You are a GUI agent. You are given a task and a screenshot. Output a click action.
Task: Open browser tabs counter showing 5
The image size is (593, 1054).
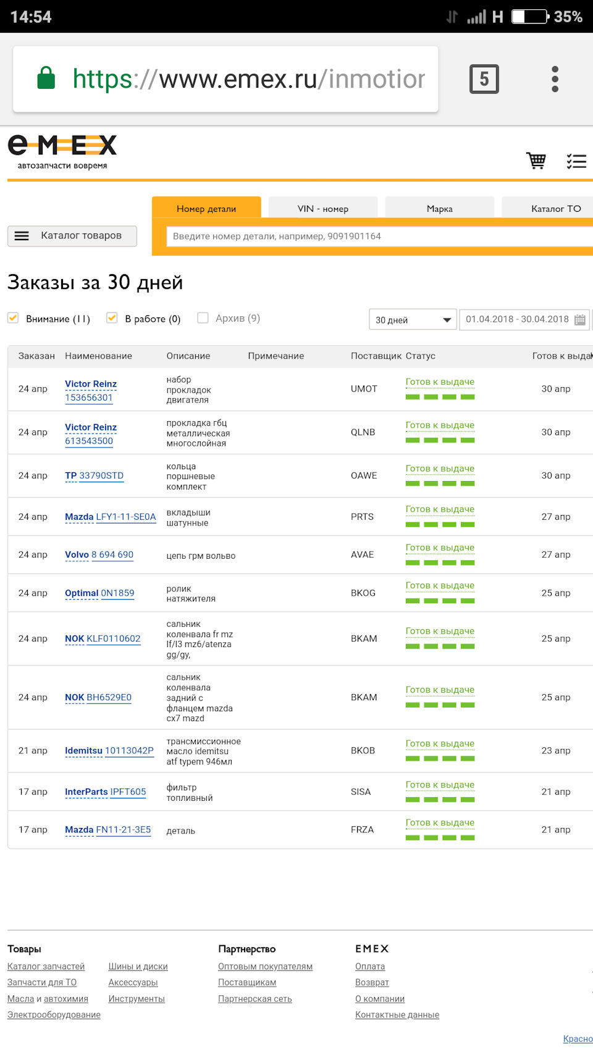click(x=484, y=79)
